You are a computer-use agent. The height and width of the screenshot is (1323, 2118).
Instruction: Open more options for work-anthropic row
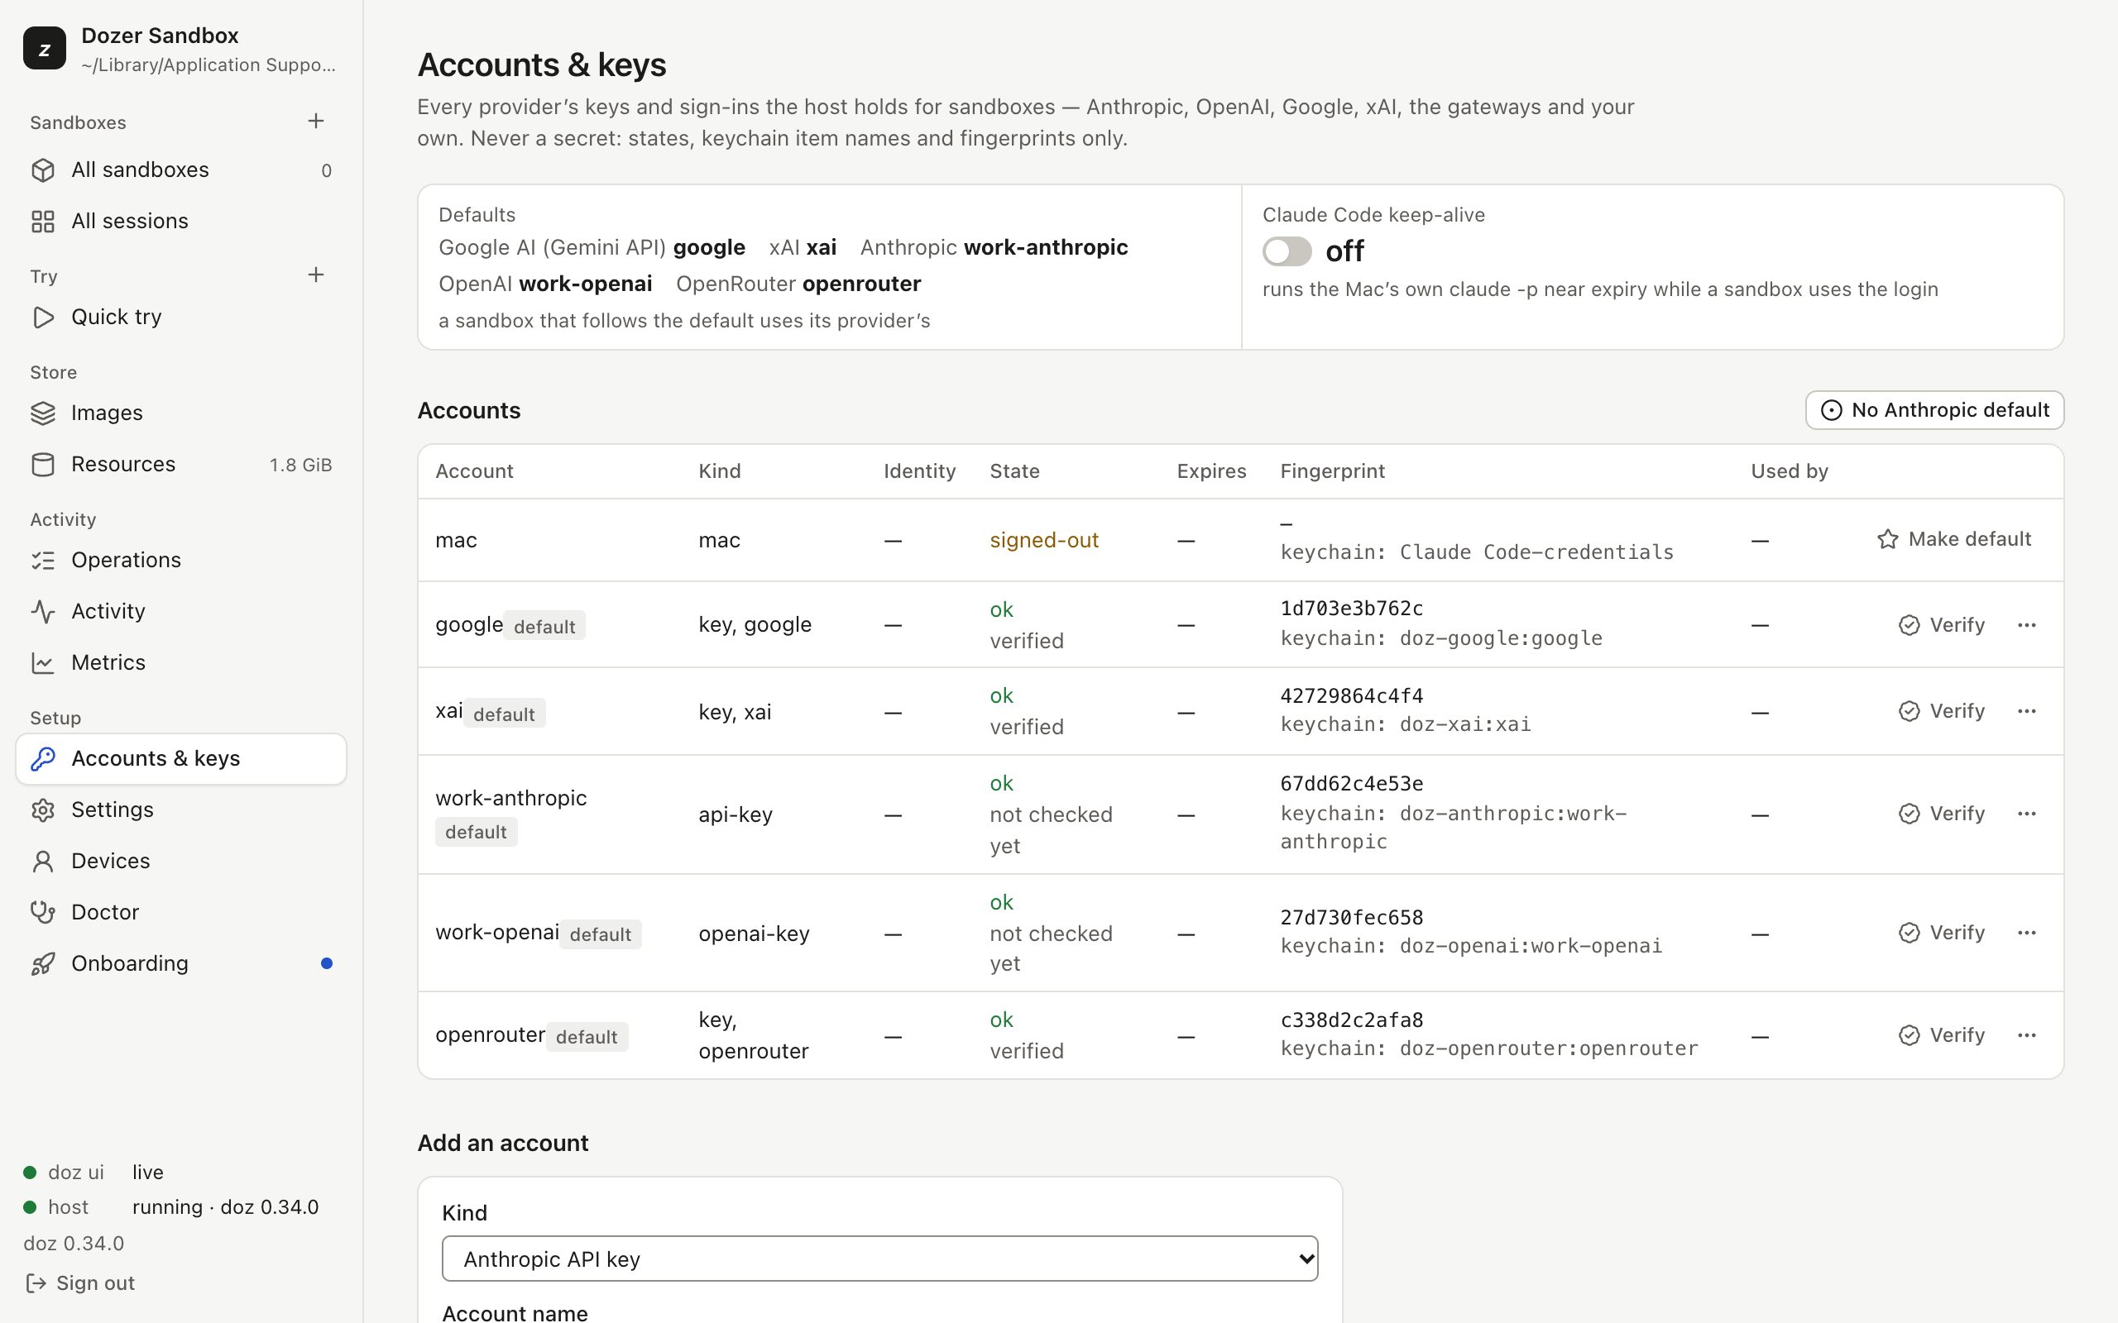click(x=2026, y=814)
